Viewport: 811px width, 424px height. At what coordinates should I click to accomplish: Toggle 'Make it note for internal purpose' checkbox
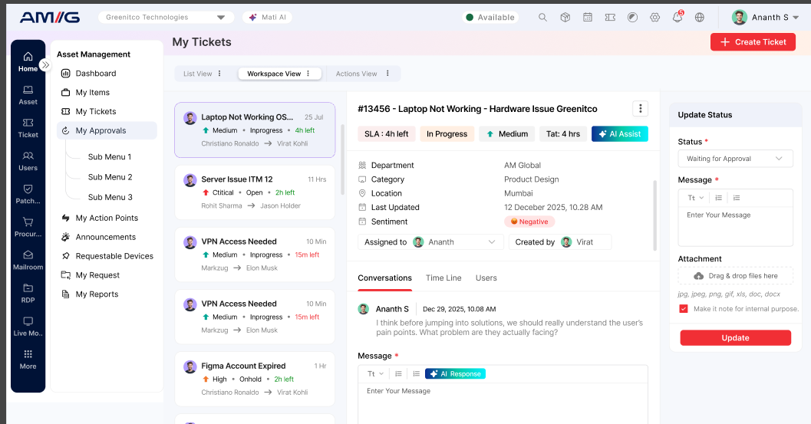pyautogui.click(x=683, y=309)
